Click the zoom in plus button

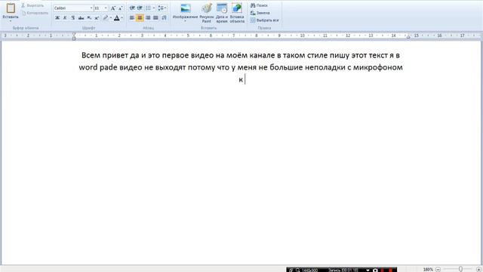pos(478,269)
